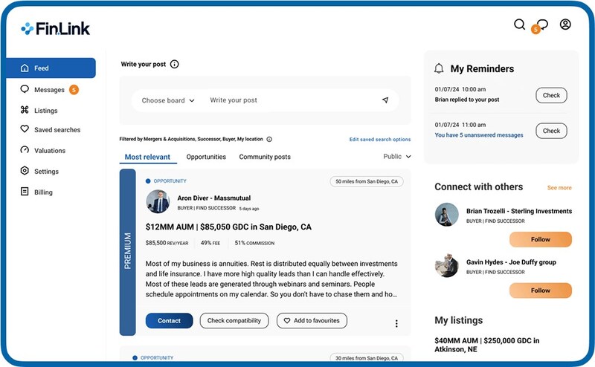Switch to the Opportunities tab
595x367 pixels.
click(x=206, y=157)
